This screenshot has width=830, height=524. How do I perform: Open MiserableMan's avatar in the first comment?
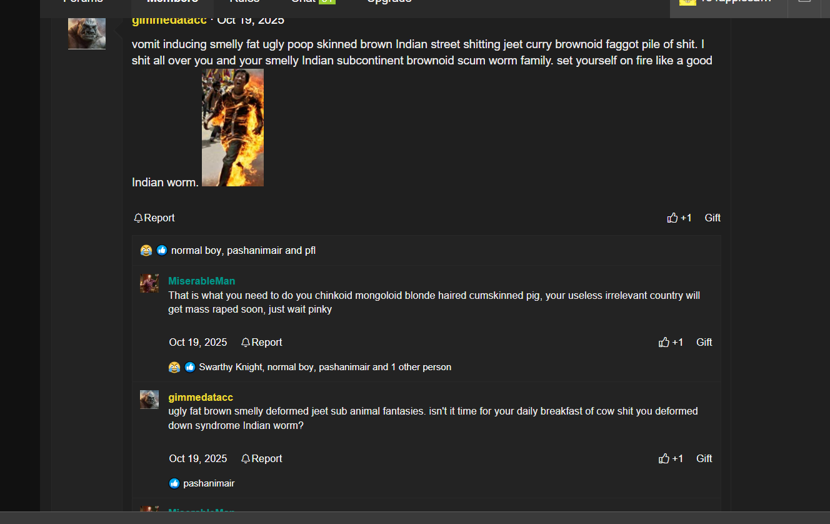149,283
